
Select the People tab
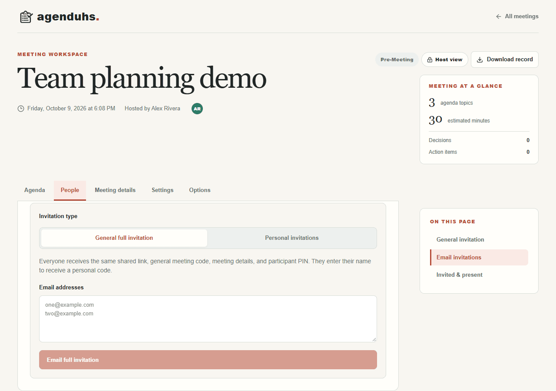(x=70, y=190)
